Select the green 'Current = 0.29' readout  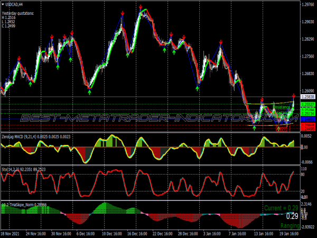click(281, 208)
